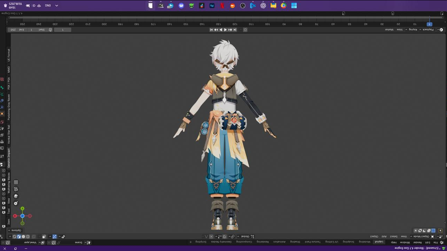Click red X axis on navigation gizmo
Screen dimensions: 447x251
15,216
